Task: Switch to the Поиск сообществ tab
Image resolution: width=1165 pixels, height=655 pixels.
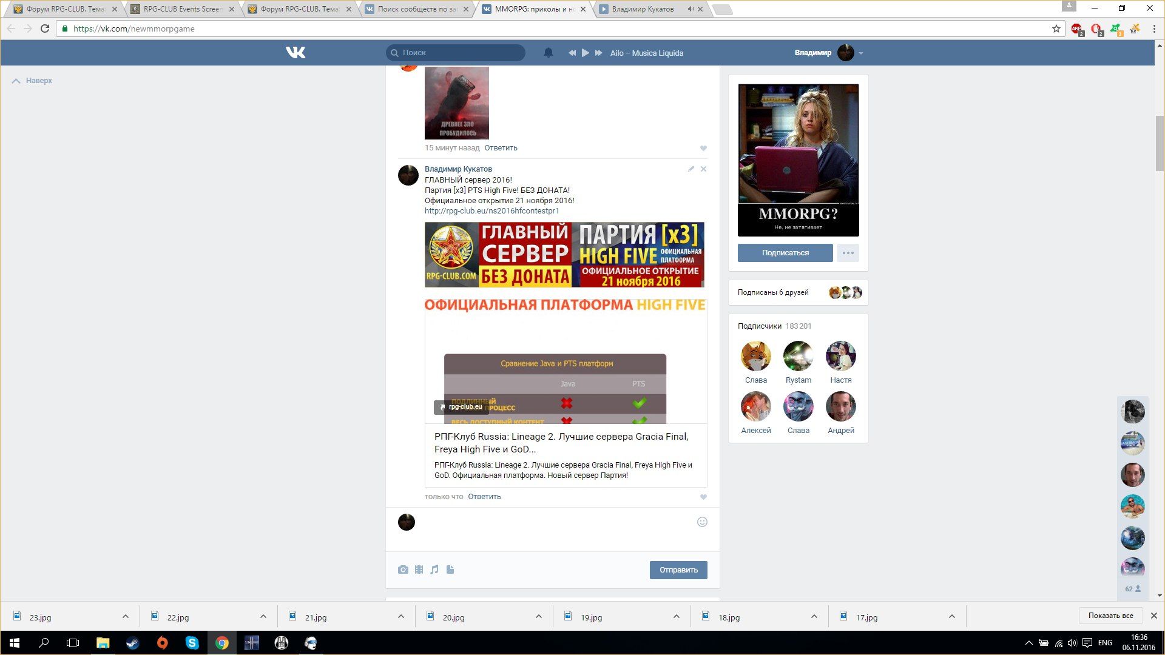Action: coord(417,9)
